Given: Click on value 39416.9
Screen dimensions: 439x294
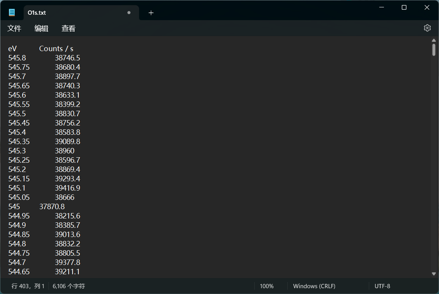Looking at the screenshot, I should point(67,188).
